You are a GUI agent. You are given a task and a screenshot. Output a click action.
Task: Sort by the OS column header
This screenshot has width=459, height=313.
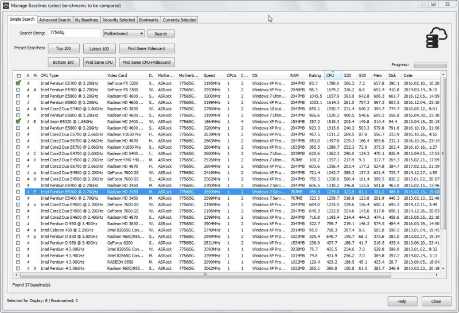(x=269, y=75)
